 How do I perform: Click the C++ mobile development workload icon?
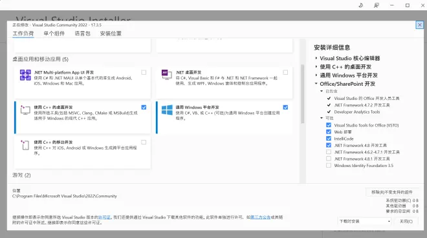pyautogui.click(x=25, y=145)
